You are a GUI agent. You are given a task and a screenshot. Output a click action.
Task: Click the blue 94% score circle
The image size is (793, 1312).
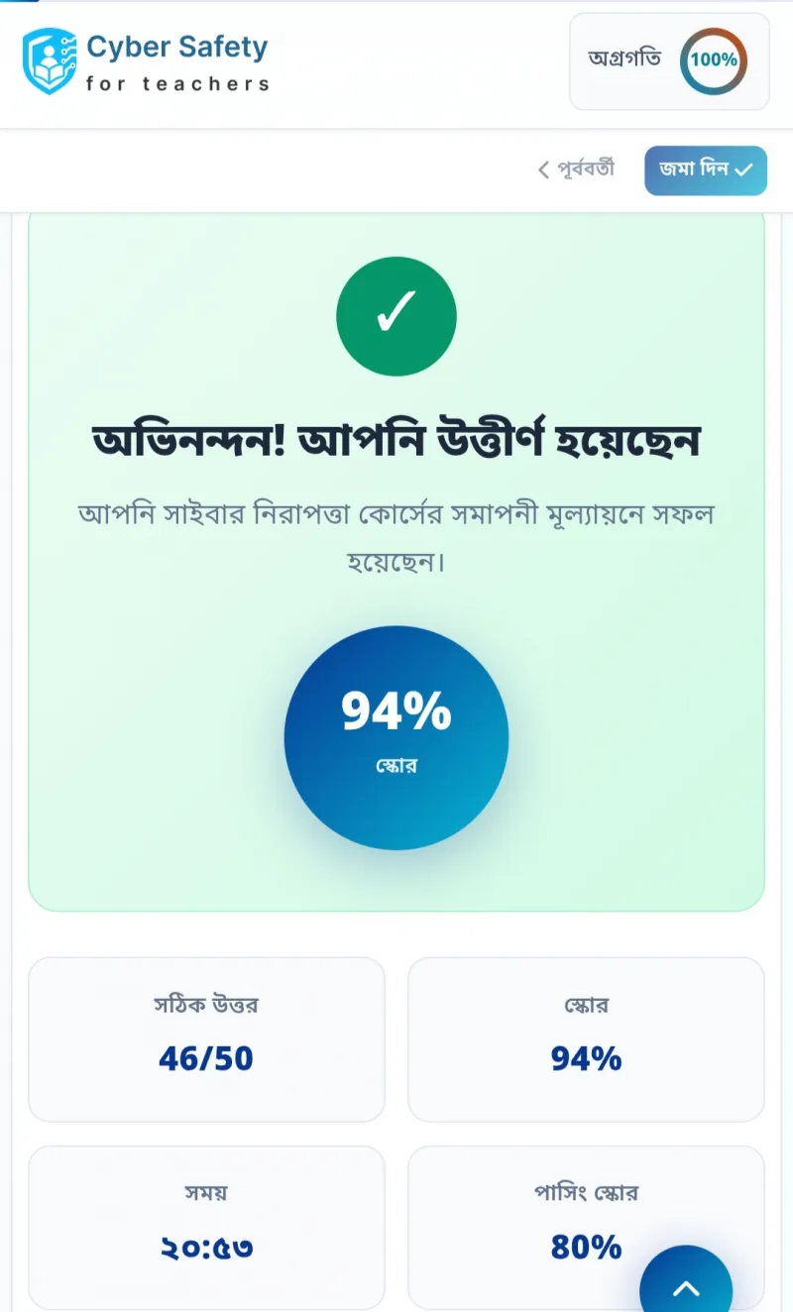[396, 737]
